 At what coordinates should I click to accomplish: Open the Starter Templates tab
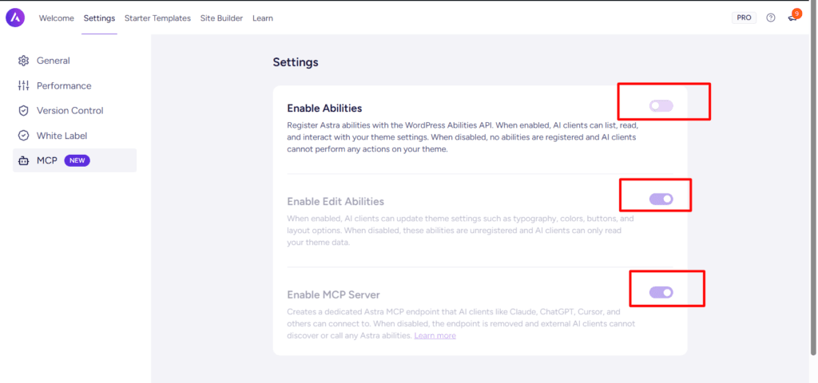point(157,18)
